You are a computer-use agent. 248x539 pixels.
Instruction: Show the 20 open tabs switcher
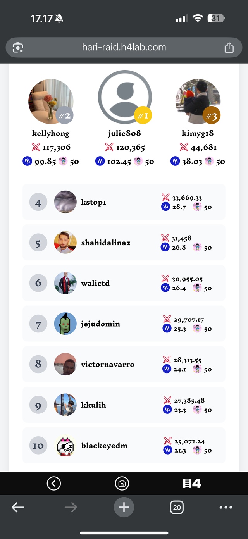point(177,507)
